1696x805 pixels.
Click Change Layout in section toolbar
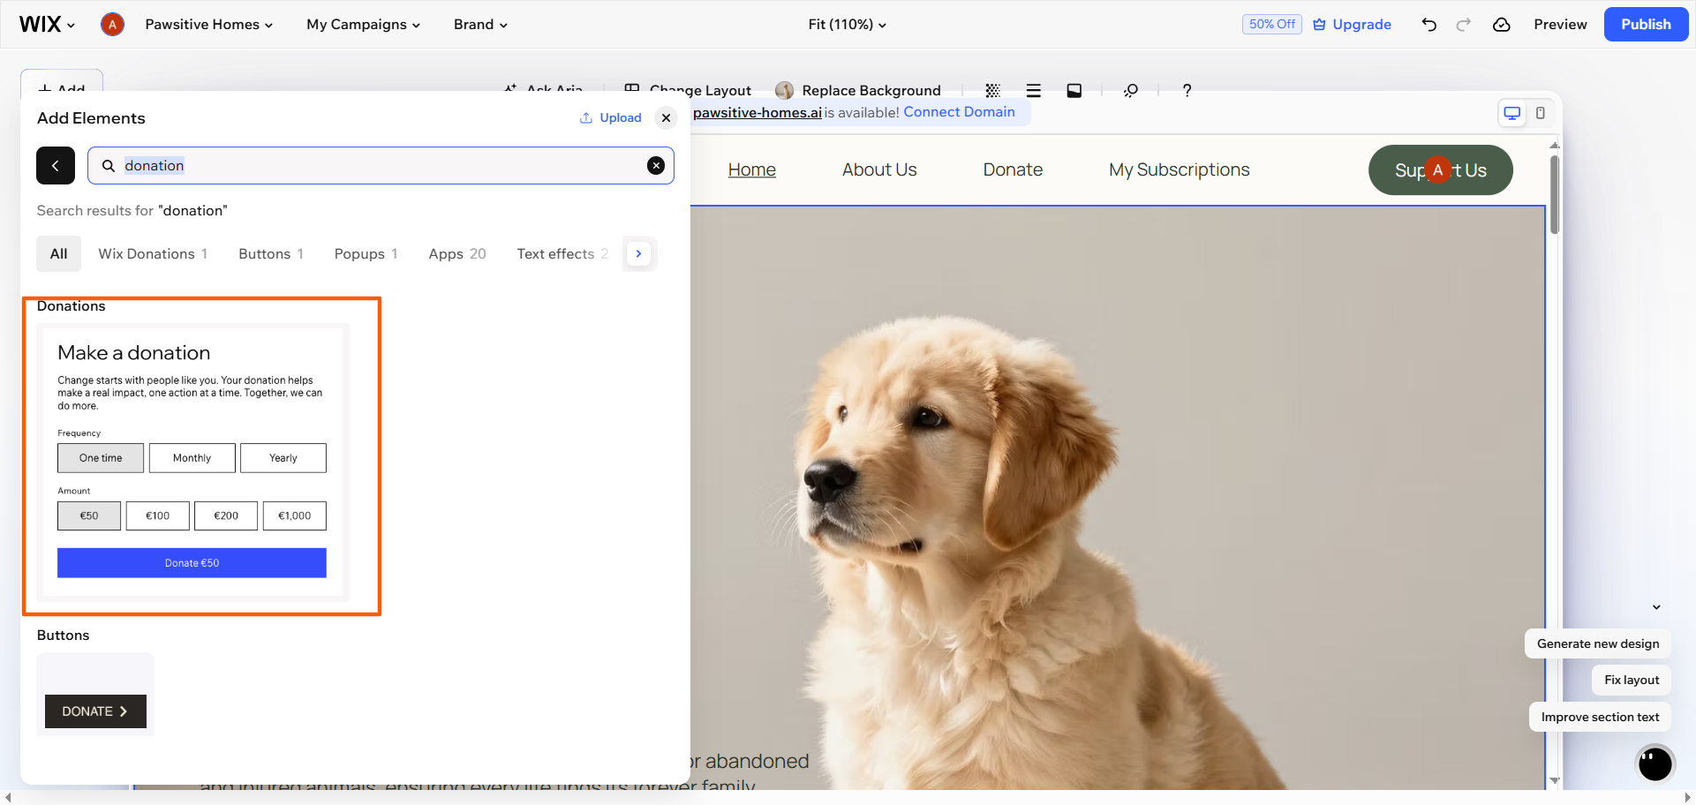(688, 90)
